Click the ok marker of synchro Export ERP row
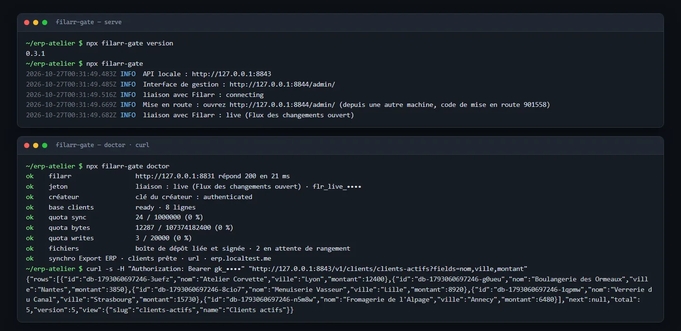Screen dimensions: 681x331 [x=30, y=258]
